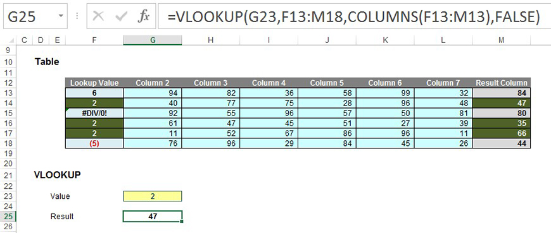Select result cell showing 80
The height and width of the screenshot is (233, 551).
coord(502,113)
